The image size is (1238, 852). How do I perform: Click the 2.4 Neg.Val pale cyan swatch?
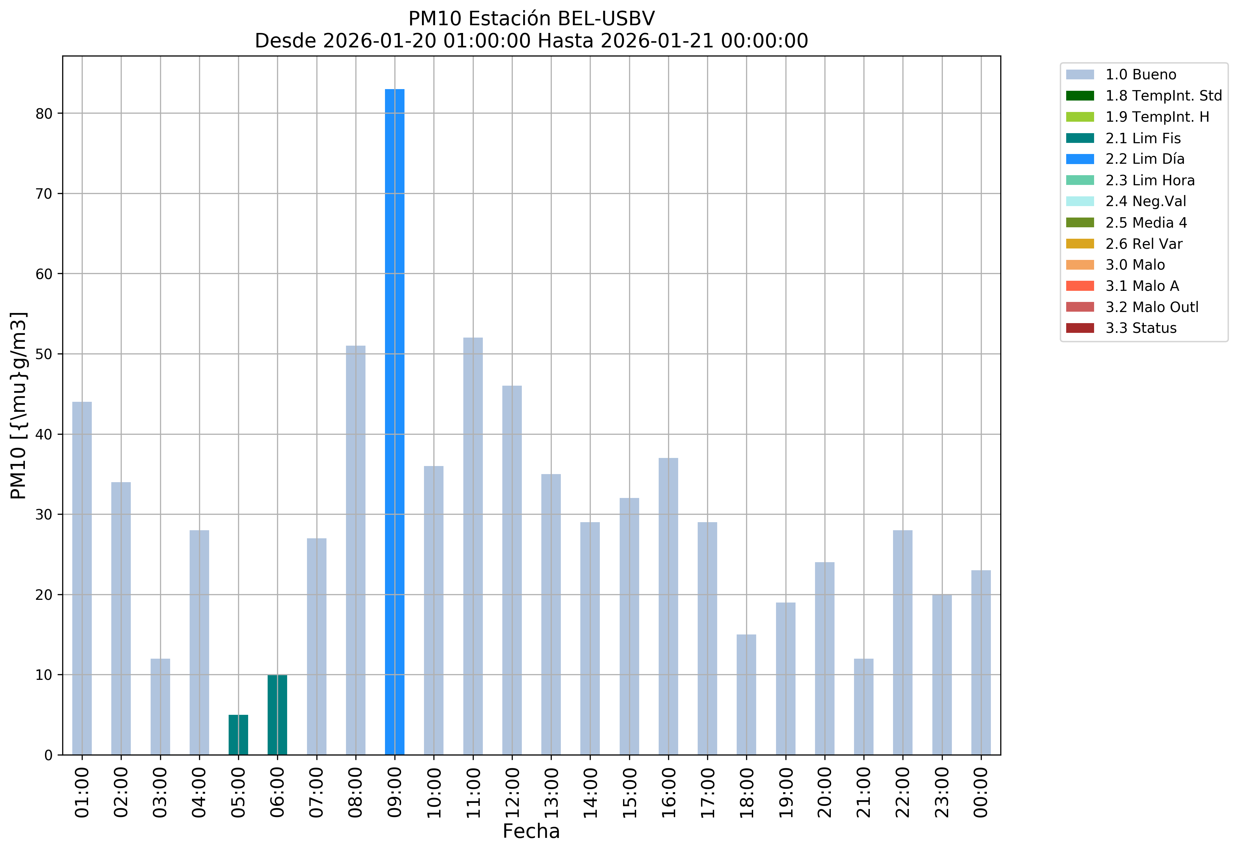(x=1079, y=201)
